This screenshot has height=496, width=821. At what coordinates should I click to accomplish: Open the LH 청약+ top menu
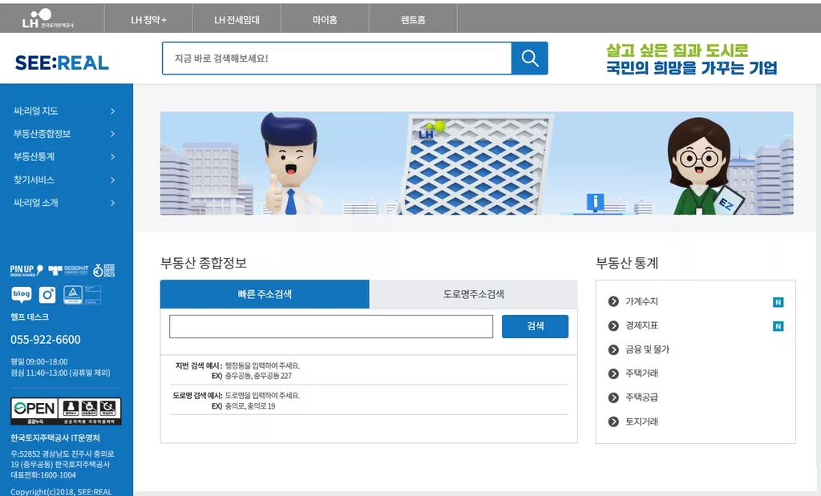pos(148,20)
